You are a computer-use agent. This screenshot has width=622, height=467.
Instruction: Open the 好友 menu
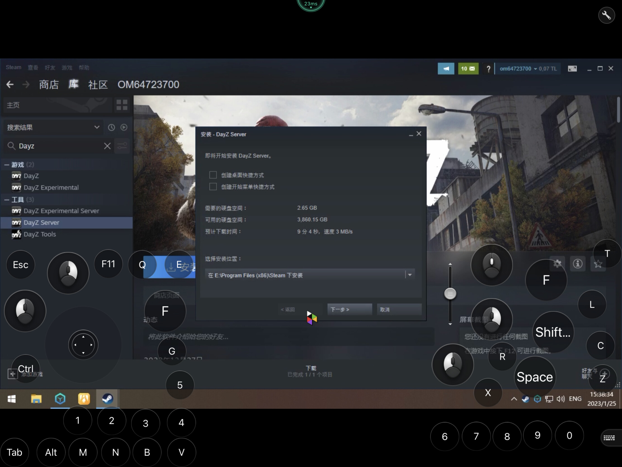tap(50, 67)
